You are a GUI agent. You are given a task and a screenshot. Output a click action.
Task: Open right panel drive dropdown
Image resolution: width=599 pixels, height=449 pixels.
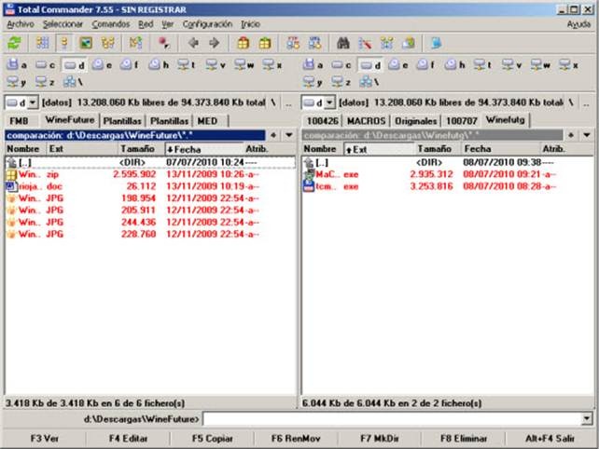pyautogui.click(x=329, y=102)
